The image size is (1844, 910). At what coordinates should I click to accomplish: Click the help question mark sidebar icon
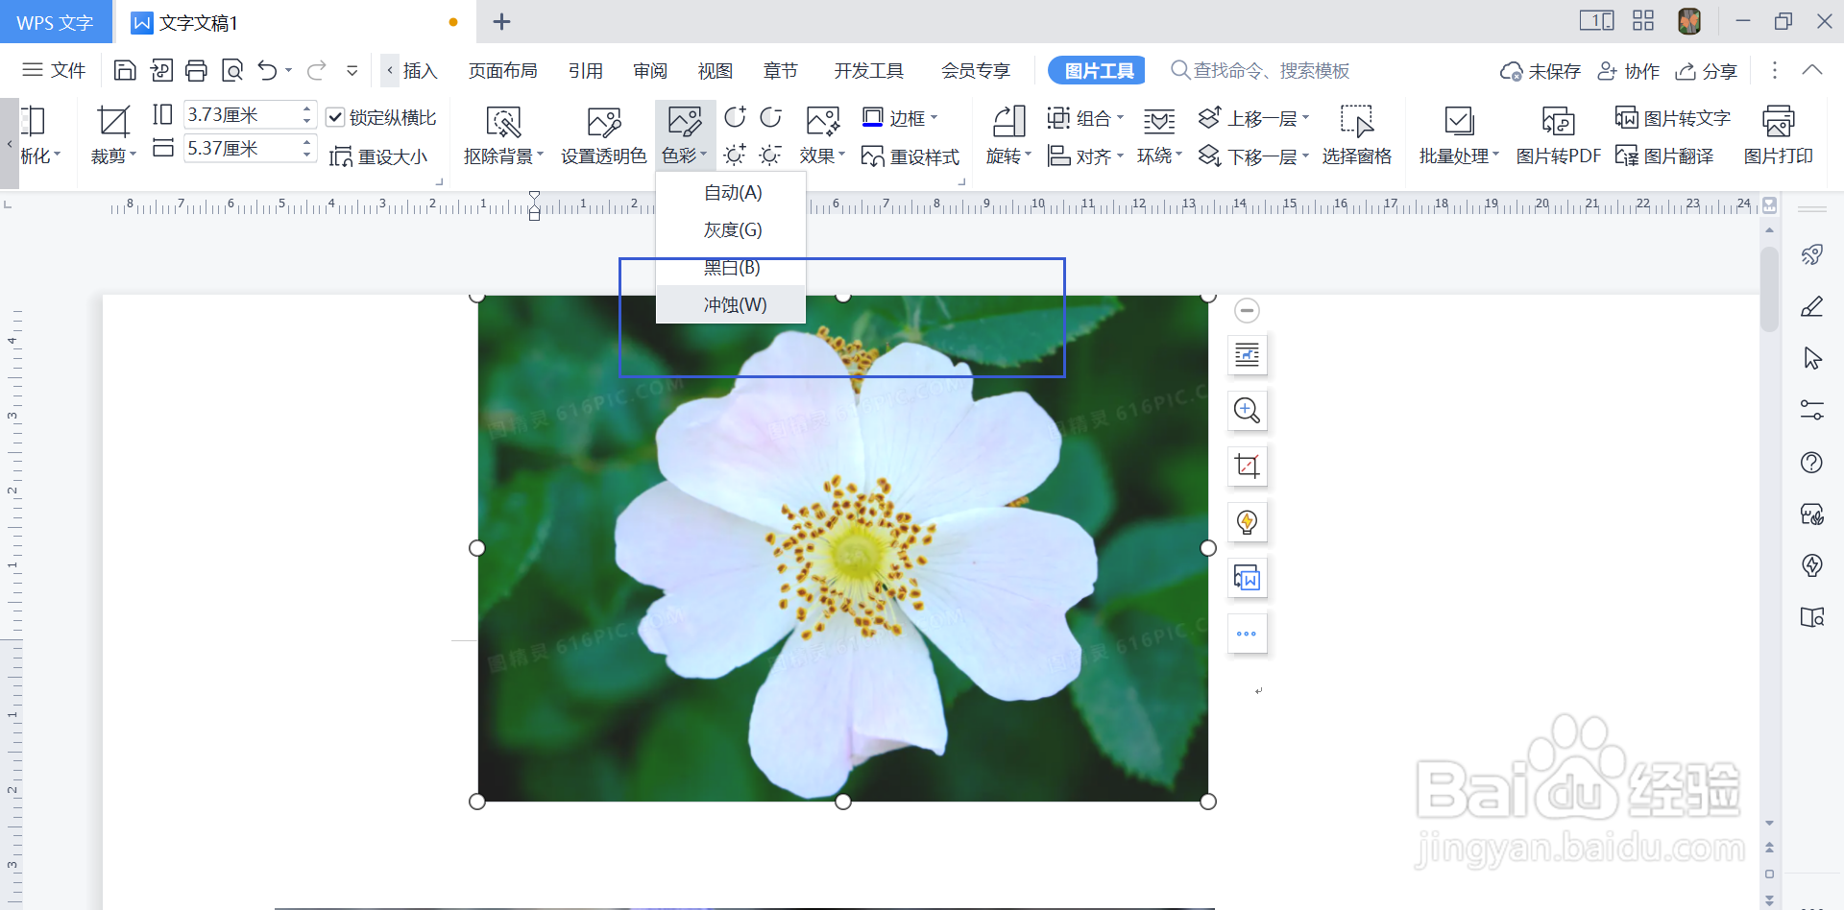[x=1811, y=463]
